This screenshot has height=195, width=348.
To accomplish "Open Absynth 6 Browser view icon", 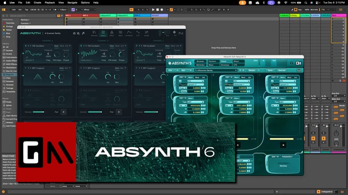I will coord(94,33).
